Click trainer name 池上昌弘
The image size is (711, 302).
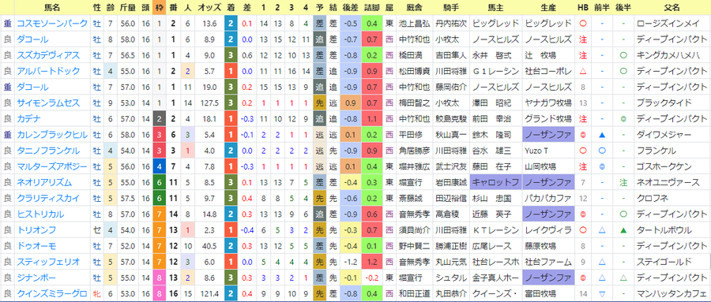click(415, 24)
